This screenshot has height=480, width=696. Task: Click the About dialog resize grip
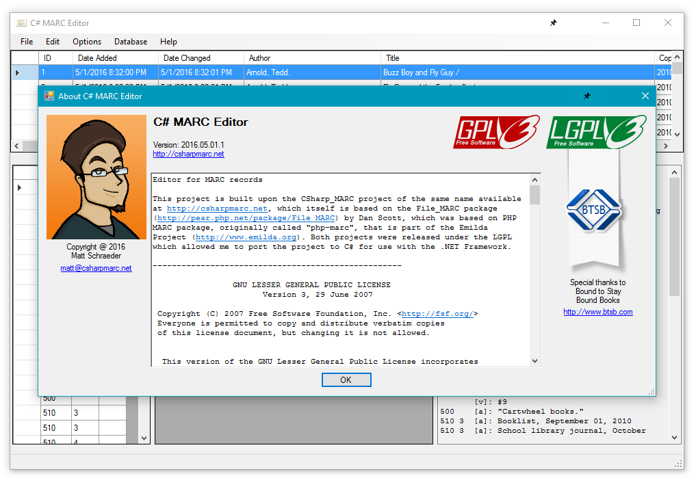point(652,392)
